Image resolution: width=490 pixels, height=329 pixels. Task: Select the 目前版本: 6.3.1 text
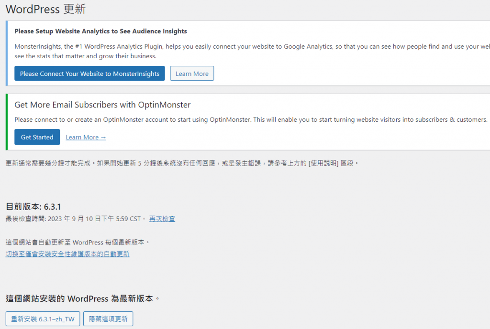pos(33,207)
